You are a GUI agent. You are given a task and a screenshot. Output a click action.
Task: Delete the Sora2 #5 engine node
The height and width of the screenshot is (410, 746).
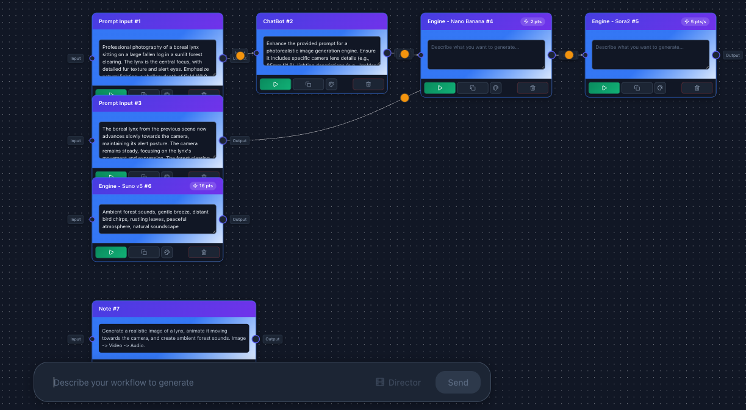click(x=697, y=88)
